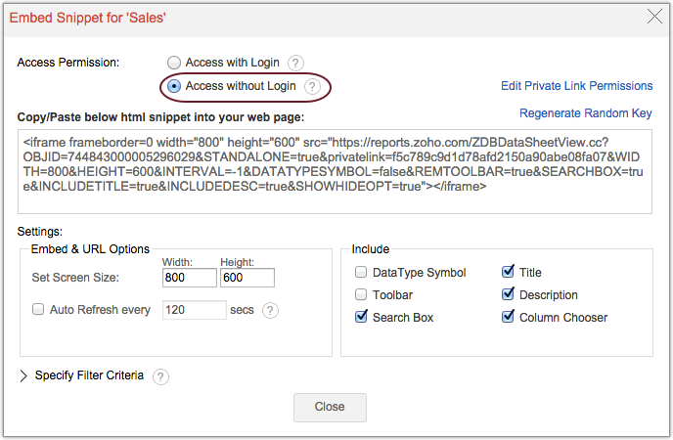The image size is (673, 440).
Task: Uncheck the Search Box option
Action: tap(362, 318)
